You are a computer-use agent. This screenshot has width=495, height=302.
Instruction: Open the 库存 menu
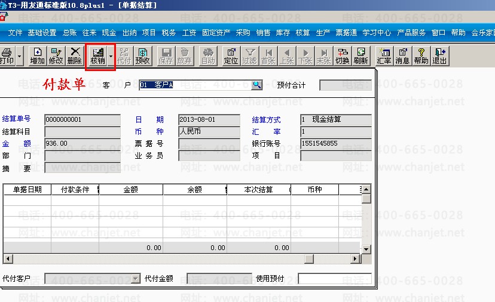coord(283,32)
